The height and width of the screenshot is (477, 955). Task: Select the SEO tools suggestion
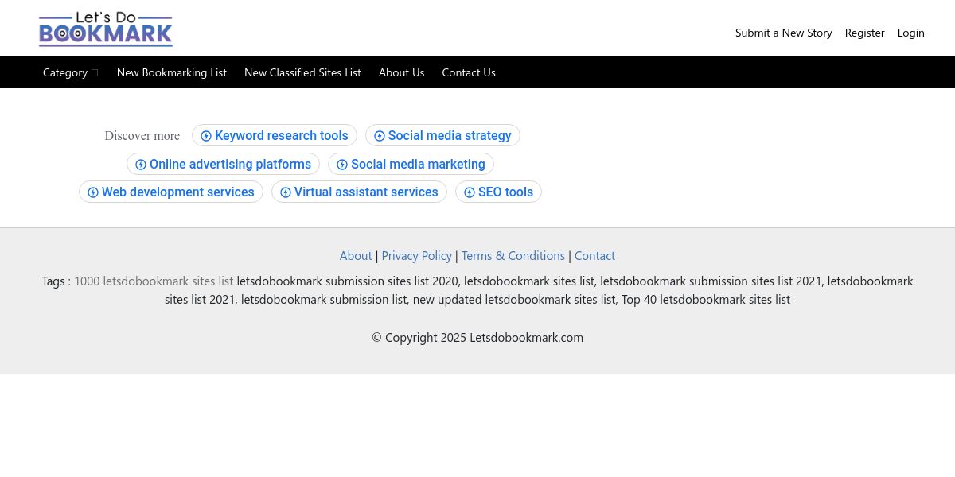coord(498,192)
